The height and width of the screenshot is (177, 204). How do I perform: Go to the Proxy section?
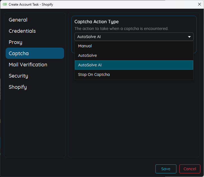click(15, 42)
